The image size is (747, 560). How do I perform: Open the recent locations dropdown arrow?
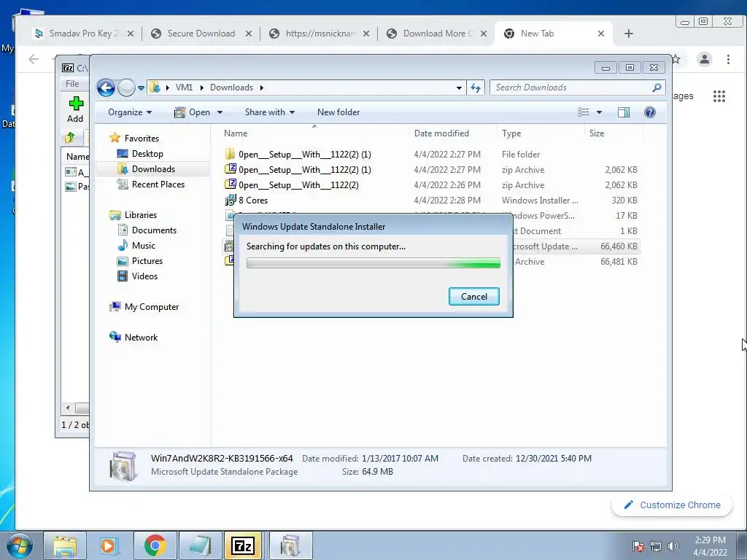[141, 88]
